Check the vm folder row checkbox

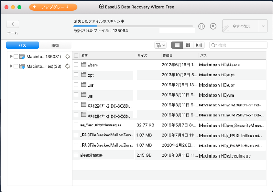click(76, 95)
